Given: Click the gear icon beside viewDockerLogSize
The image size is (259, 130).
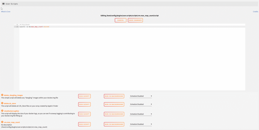Looking at the screenshot, I should pyautogui.click(x=2, y=111).
